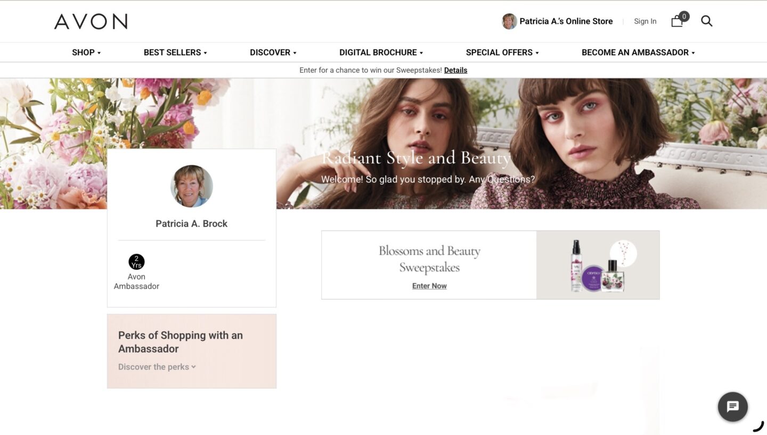Open the shopping bag cart icon
The width and height of the screenshot is (767, 435).
[678, 21]
